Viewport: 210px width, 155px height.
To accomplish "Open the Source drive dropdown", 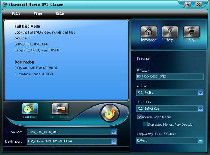I will point(113,132).
